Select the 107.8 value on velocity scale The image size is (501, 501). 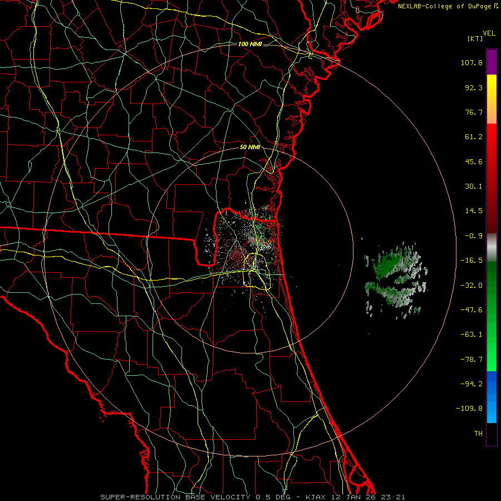coord(471,62)
